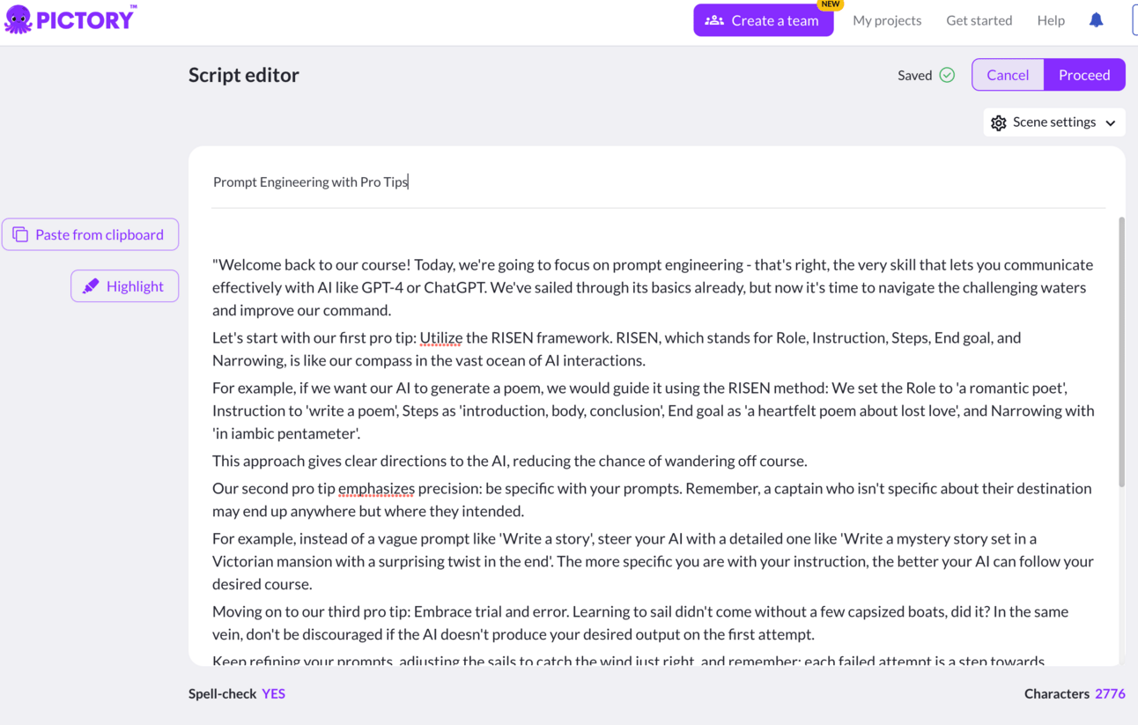Click the title field Prompt Engineering with Pro Tips
Viewport: 1138px width, 725px height.
coord(311,181)
